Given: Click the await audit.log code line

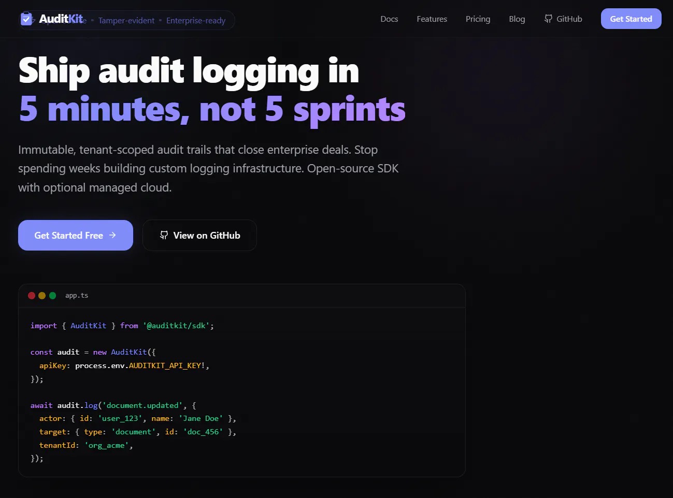Looking at the screenshot, I should [113, 405].
